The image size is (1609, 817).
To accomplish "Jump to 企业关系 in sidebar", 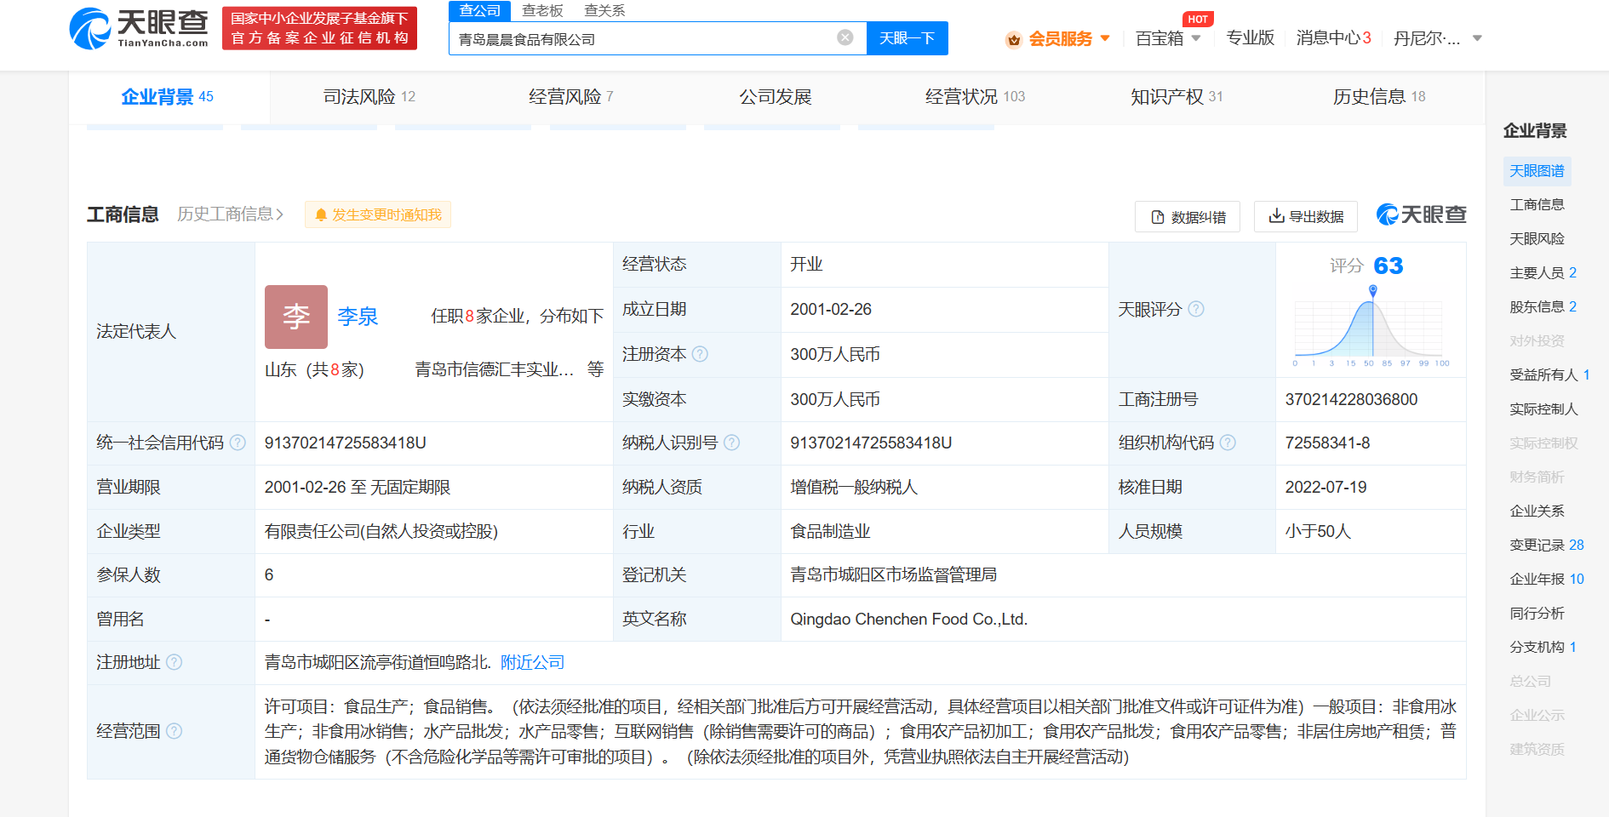I will (1537, 511).
